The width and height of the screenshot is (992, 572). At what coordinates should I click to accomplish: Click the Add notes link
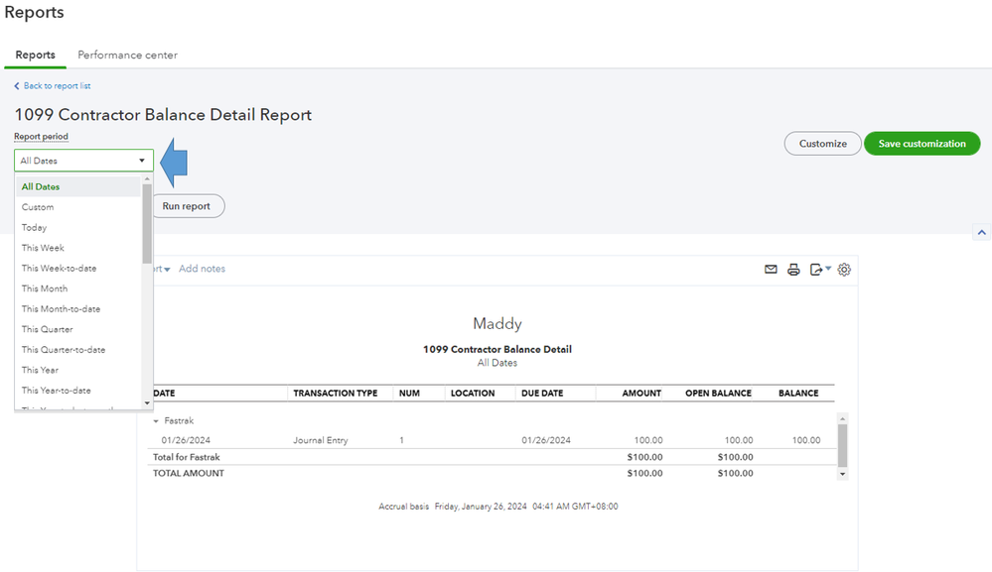202,269
